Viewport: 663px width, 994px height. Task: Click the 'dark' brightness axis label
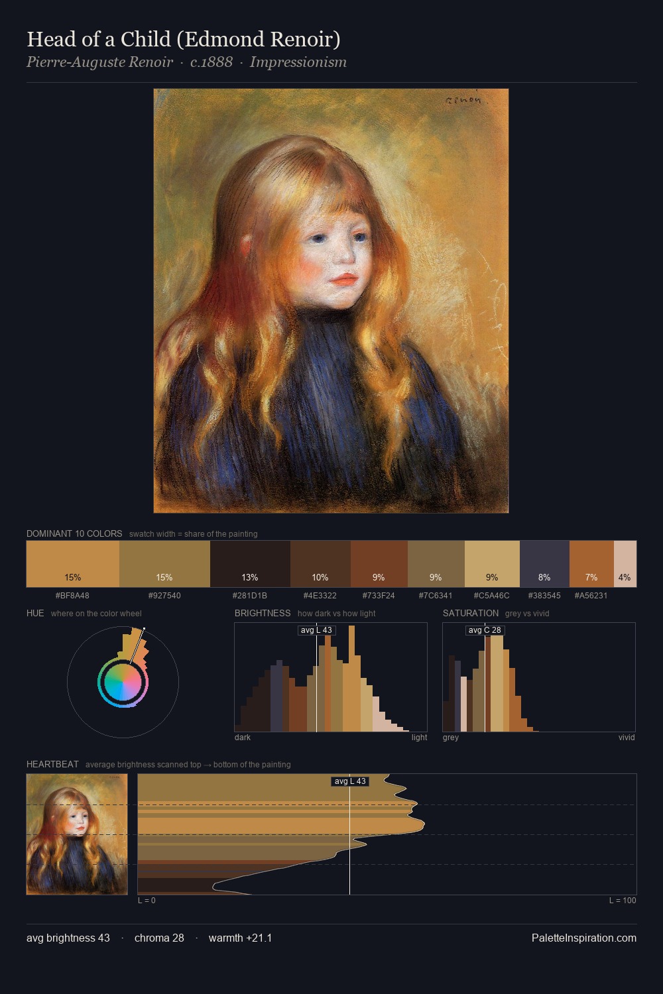tap(243, 738)
